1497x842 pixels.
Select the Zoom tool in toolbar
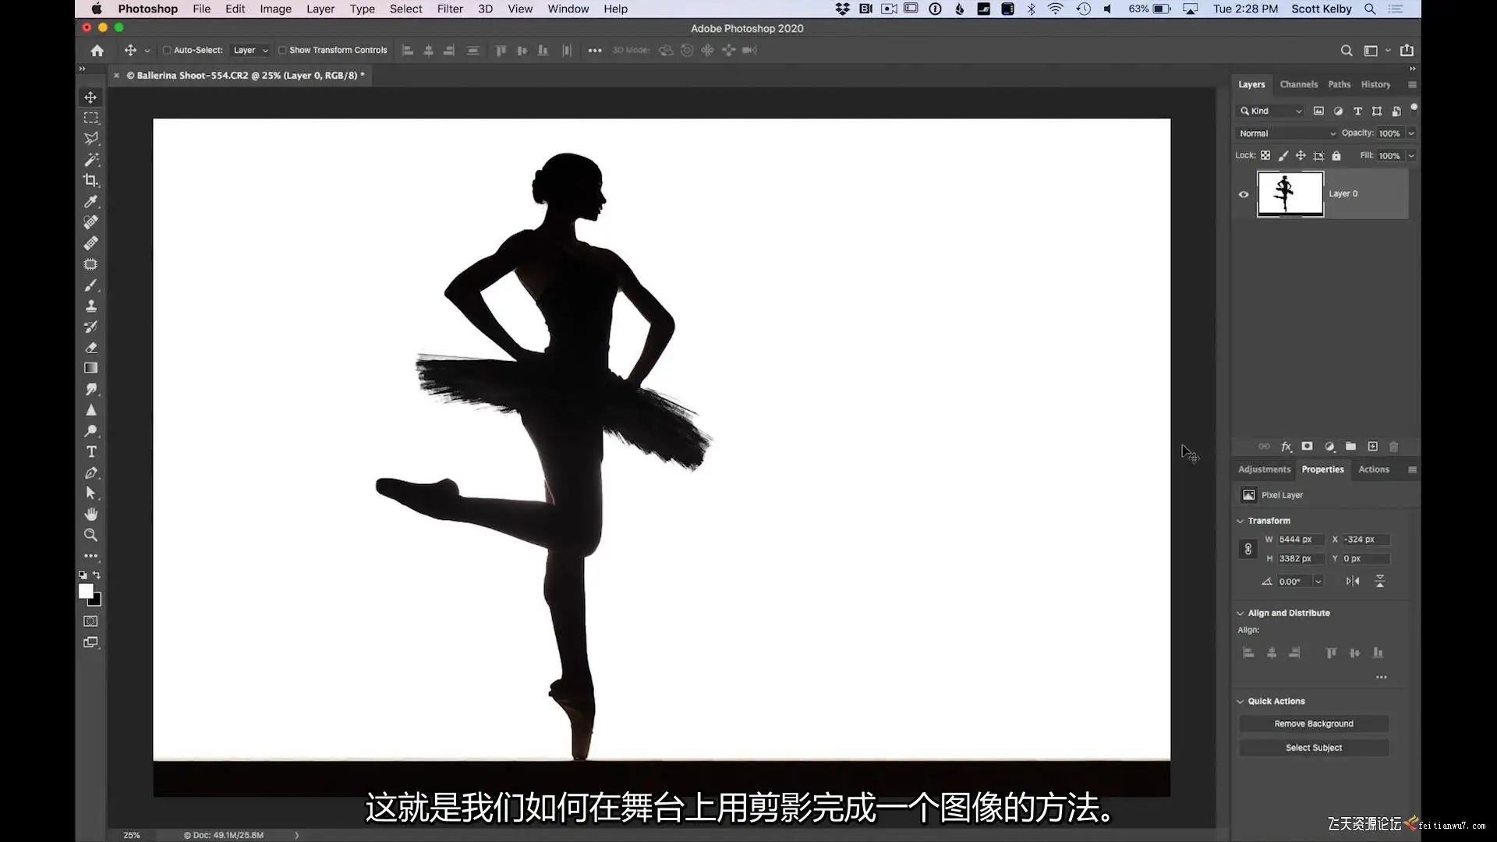[91, 535]
